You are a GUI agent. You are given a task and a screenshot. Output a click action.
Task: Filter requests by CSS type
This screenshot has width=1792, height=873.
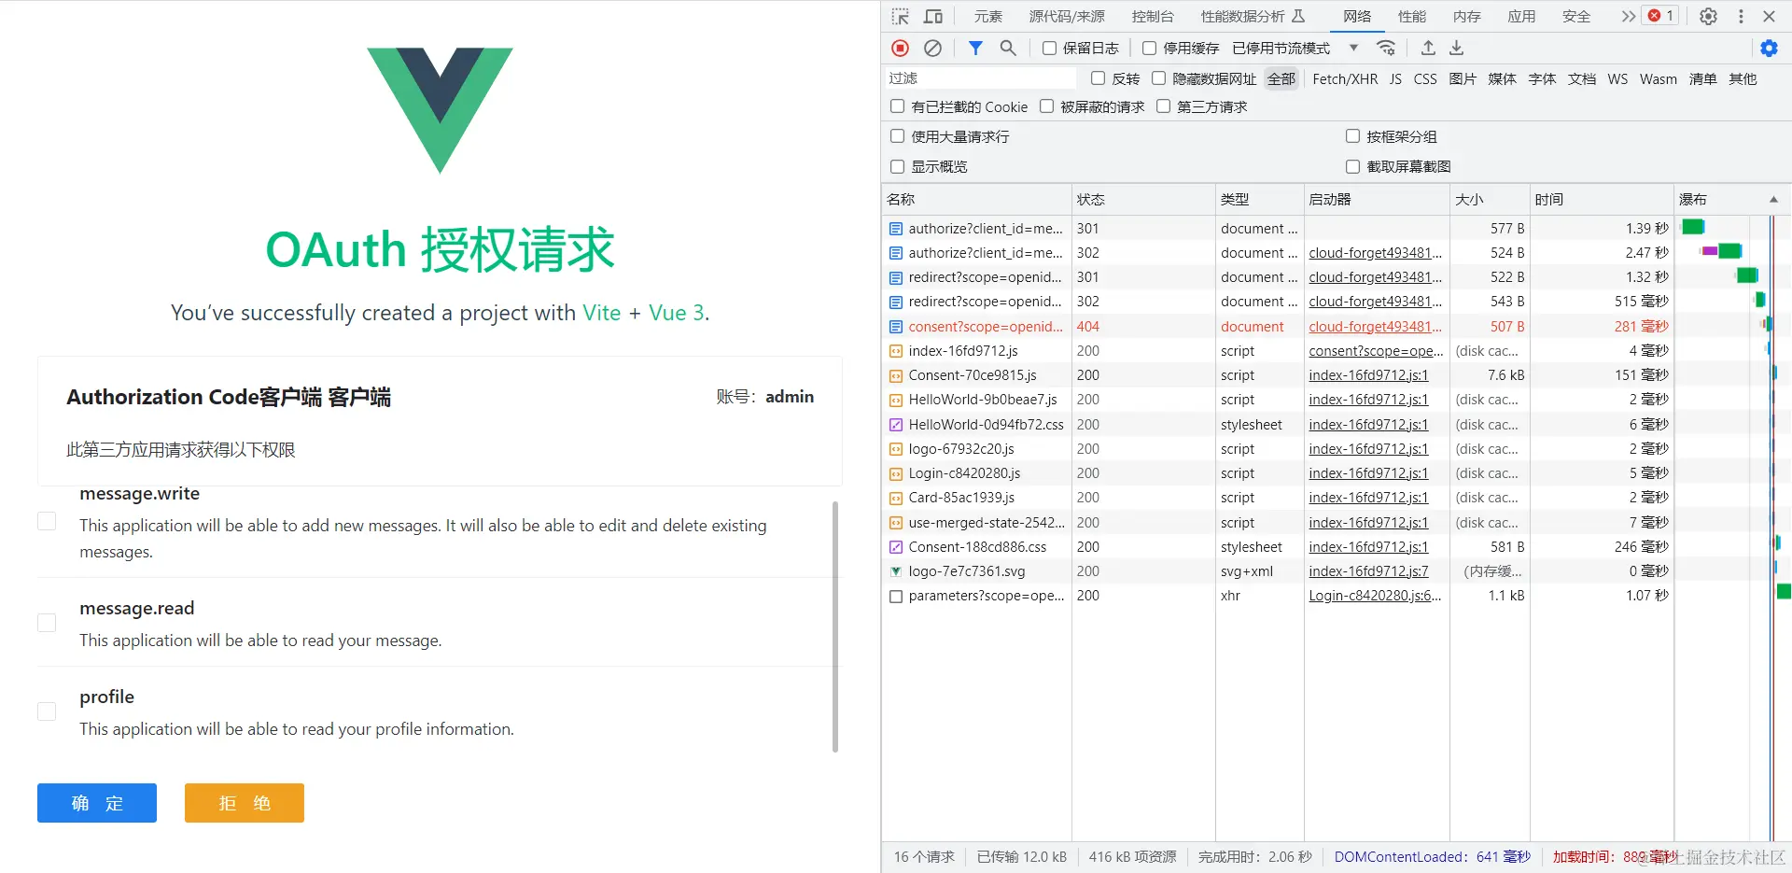coord(1425,78)
